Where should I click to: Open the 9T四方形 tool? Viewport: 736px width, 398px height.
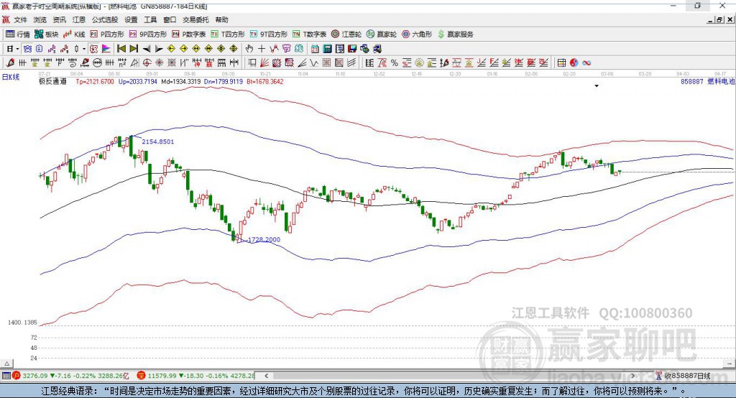click(x=269, y=34)
